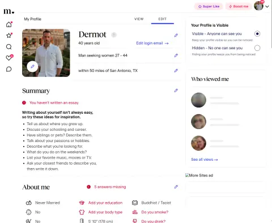Click the 'My Profile' heading
This screenshot has width=272, height=223.
point(32,19)
